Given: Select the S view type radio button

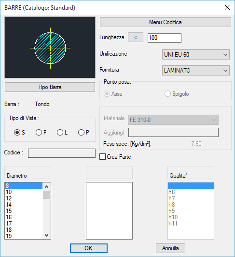Looking at the screenshot, I should click(17, 133).
